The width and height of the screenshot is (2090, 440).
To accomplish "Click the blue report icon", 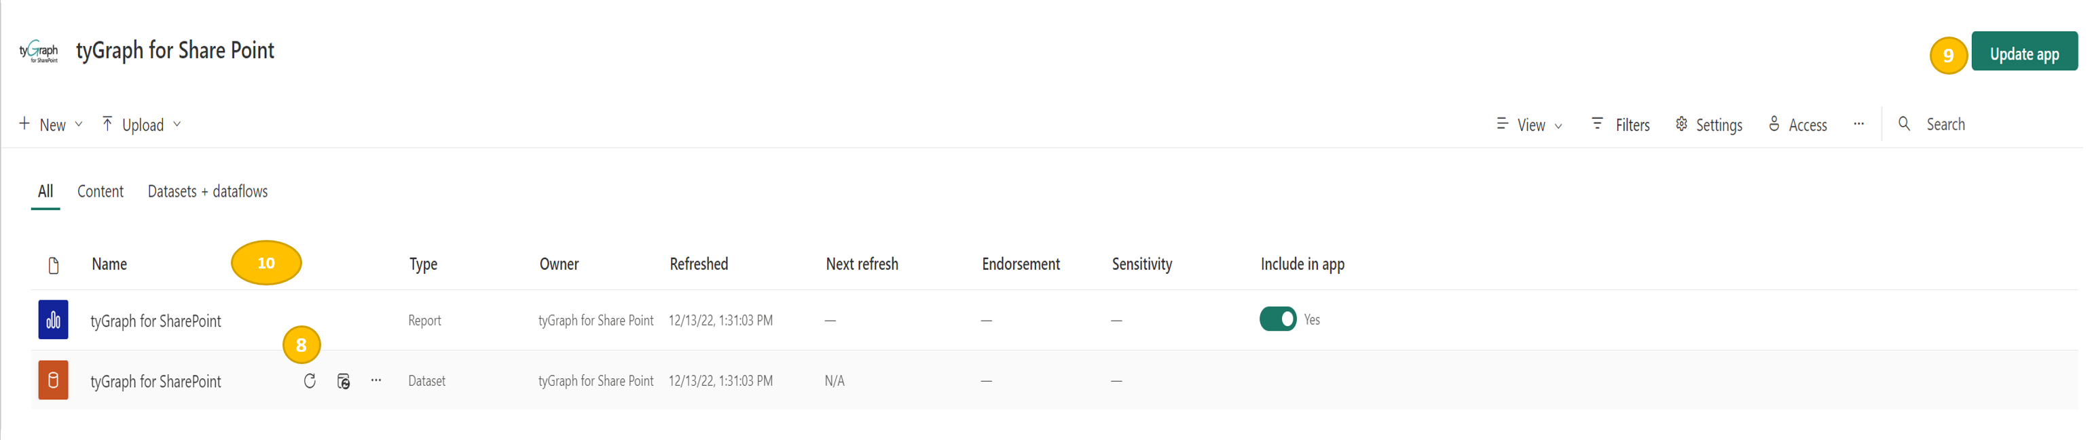I will [x=53, y=320].
